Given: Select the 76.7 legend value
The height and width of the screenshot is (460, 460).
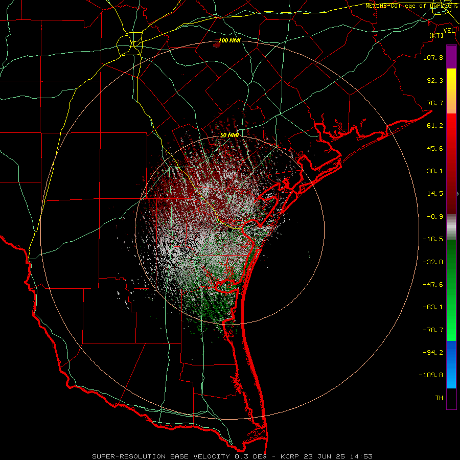Looking at the screenshot, I should pos(435,103).
